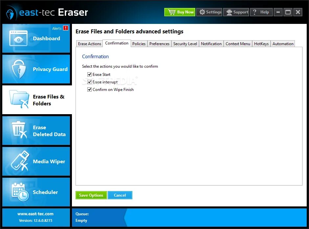Open Erase Deleted Data label
Image resolution: width=309 pixels, height=229 pixels.
49,131
